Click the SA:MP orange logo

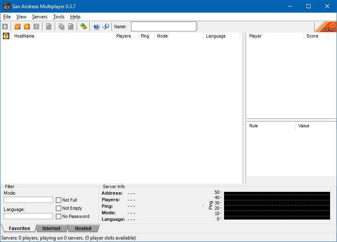[x=326, y=27]
